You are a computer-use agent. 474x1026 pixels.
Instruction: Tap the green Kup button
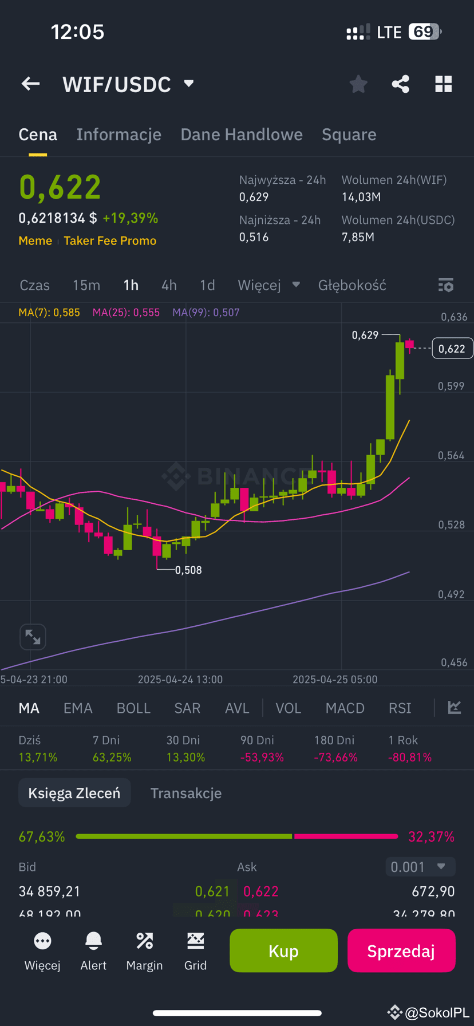[283, 951]
